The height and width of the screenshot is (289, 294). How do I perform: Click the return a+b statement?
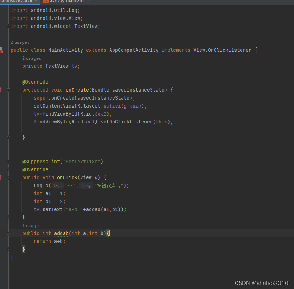[x=49, y=242]
